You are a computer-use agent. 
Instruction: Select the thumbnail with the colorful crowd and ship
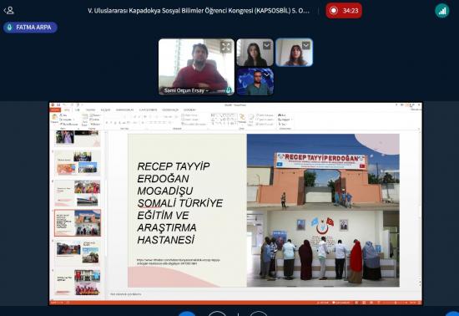[78, 193]
